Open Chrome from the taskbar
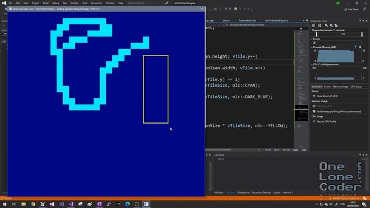 coord(33,204)
